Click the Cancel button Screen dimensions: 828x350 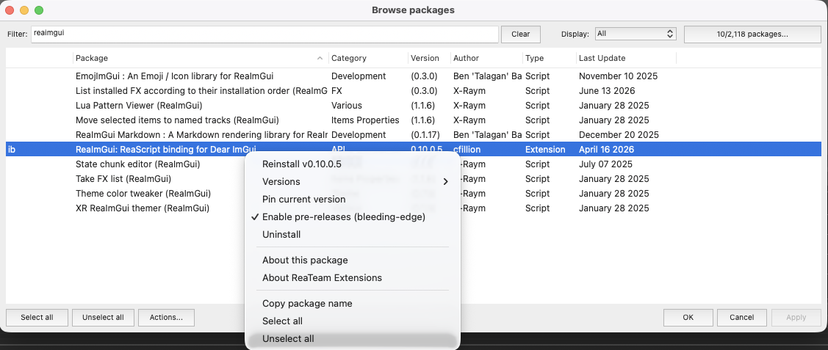(741, 317)
